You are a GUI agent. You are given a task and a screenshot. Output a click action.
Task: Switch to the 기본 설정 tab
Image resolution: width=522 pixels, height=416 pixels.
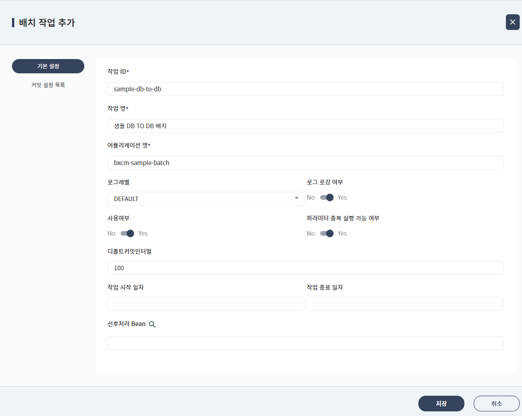[x=48, y=66]
